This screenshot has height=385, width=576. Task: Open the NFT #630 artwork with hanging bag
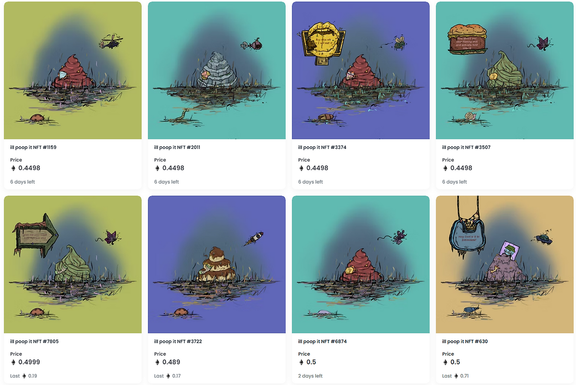click(505, 264)
